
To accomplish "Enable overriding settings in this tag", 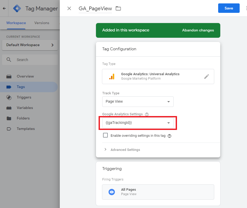I will pyautogui.click(x=105, y=135).
